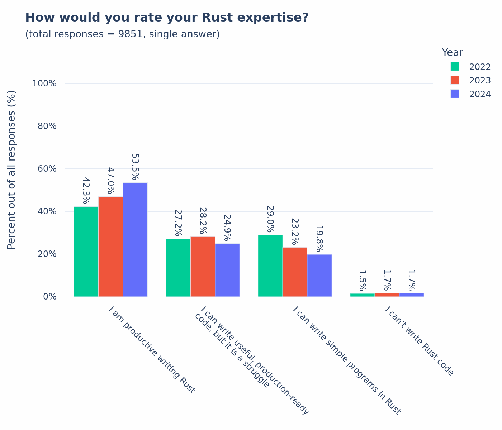Click the 2024 bar showing 24.9%
This screenshot has height=430, width=502.
click(227, 270)
